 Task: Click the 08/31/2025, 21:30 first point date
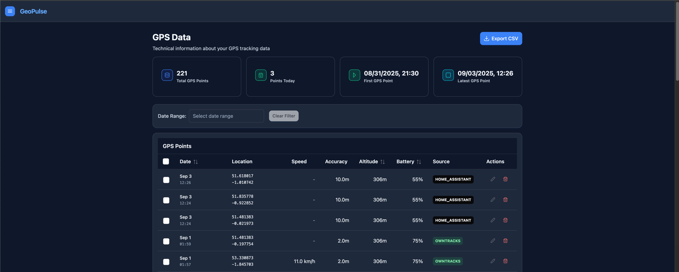click(391, 73)
